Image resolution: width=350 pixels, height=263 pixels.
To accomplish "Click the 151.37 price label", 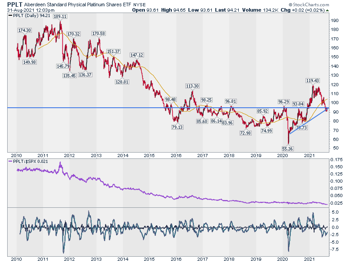I will [x=114, y=52].
